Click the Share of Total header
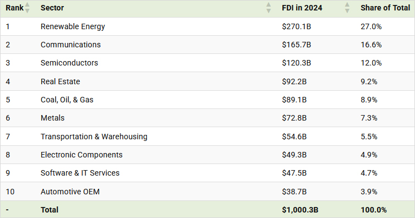 (385, 8)
